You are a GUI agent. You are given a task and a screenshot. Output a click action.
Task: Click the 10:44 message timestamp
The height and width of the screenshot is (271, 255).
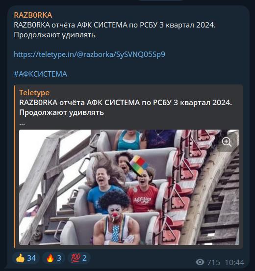(234, 262)
